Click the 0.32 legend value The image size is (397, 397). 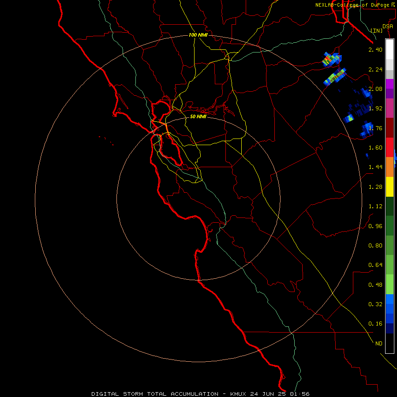click(375, 304)
